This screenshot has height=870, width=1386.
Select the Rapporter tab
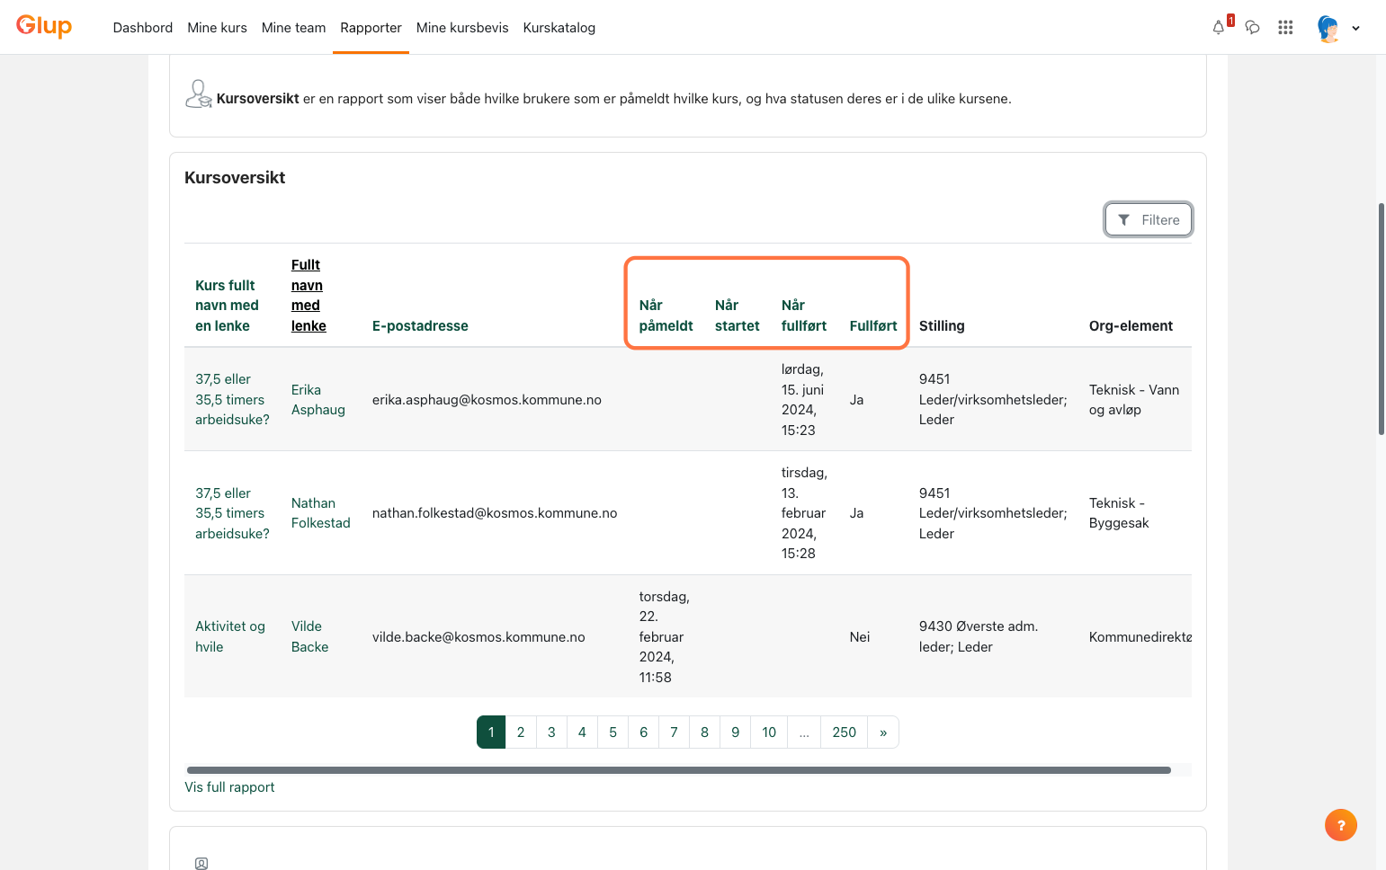371,28
